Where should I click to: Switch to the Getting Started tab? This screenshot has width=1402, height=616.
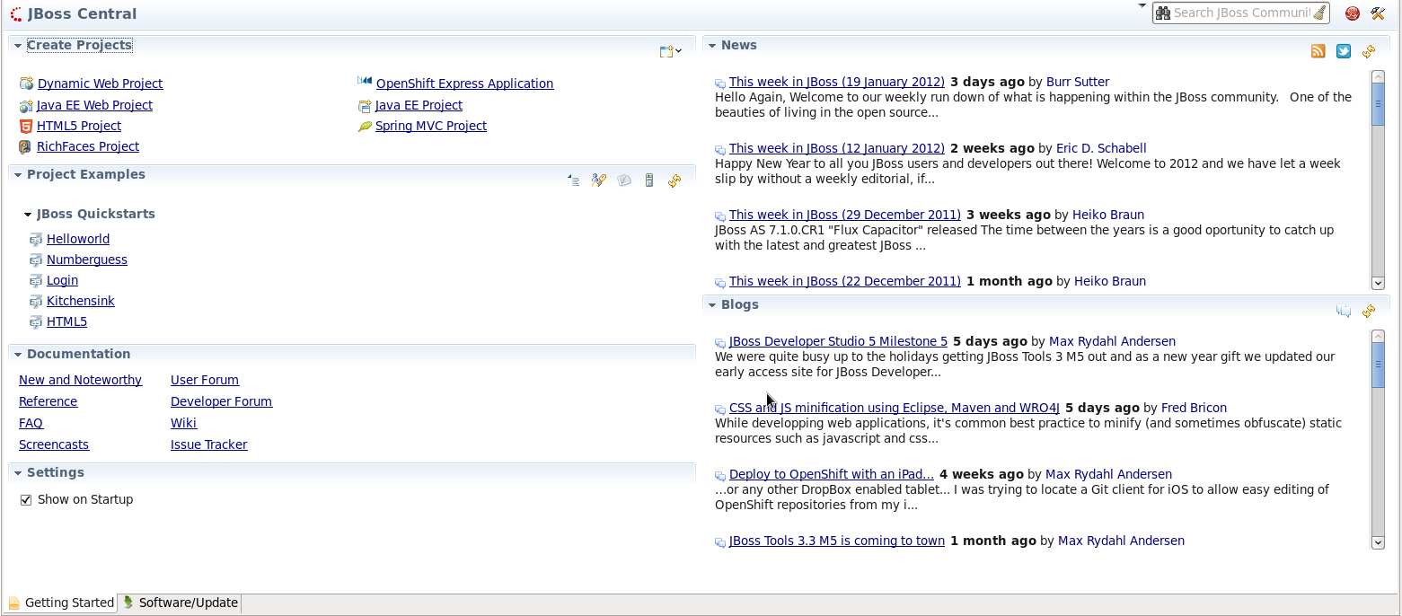[x=61, y=603]
